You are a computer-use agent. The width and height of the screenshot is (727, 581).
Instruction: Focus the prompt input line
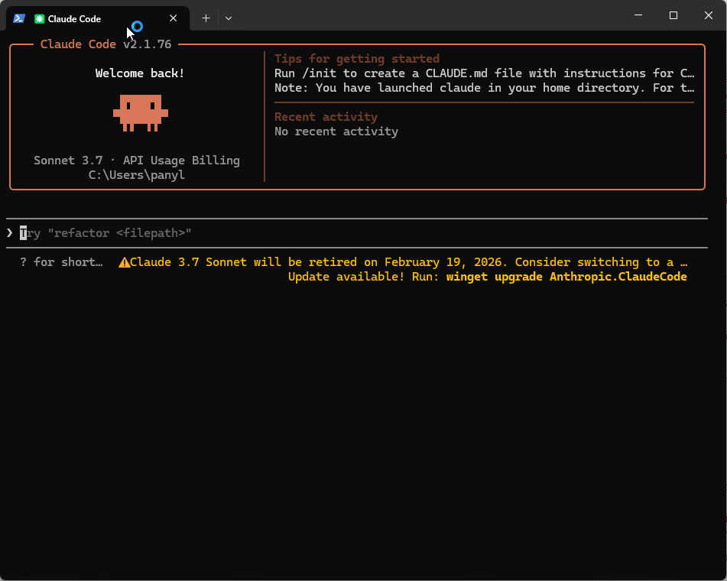[x=357, y=232]
